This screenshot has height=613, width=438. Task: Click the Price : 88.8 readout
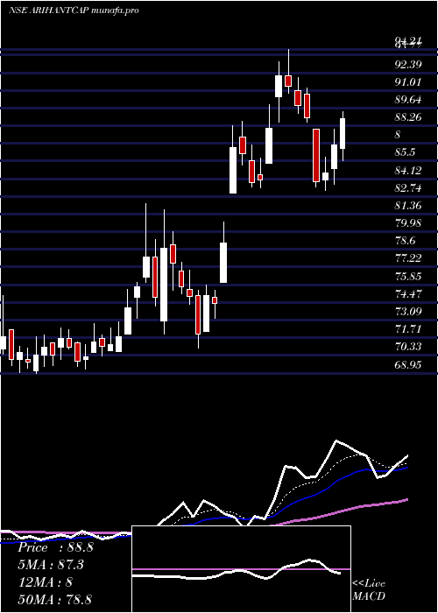point(55,547)
